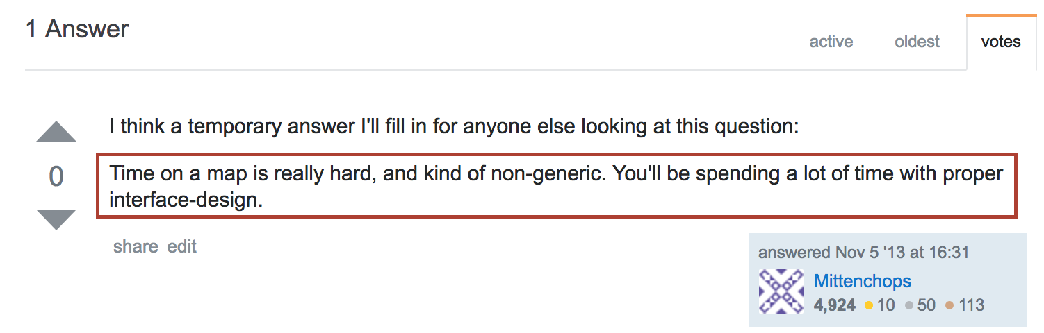The image size is (1044, 333).
Task: Downvote the answer with the down arrow
Action: [x=56, y=219]
